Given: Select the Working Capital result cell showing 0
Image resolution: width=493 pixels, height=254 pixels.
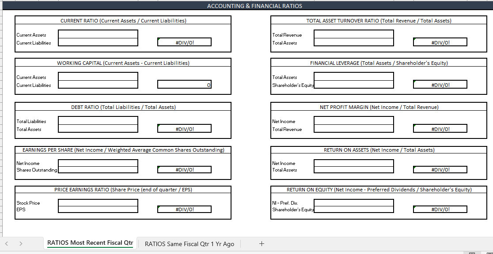Looking at the screenshot, I should pos(184,85).
